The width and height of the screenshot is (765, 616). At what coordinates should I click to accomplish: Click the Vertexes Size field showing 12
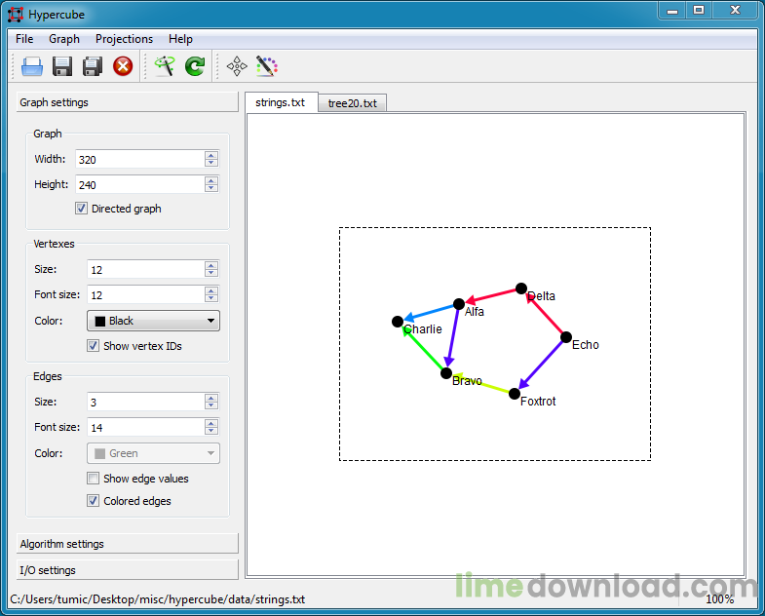click(x=146, y=269)
